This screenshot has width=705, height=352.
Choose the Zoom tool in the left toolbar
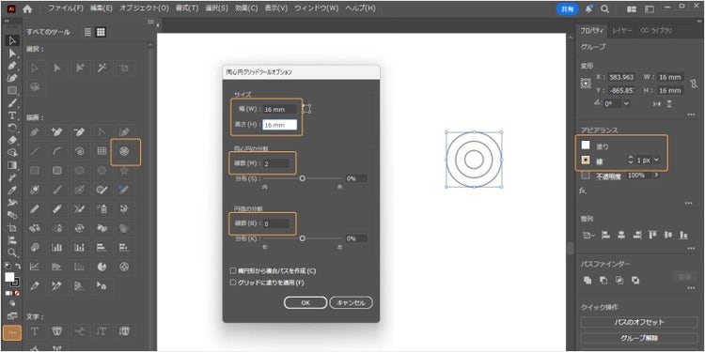click(x=12, y=253)
